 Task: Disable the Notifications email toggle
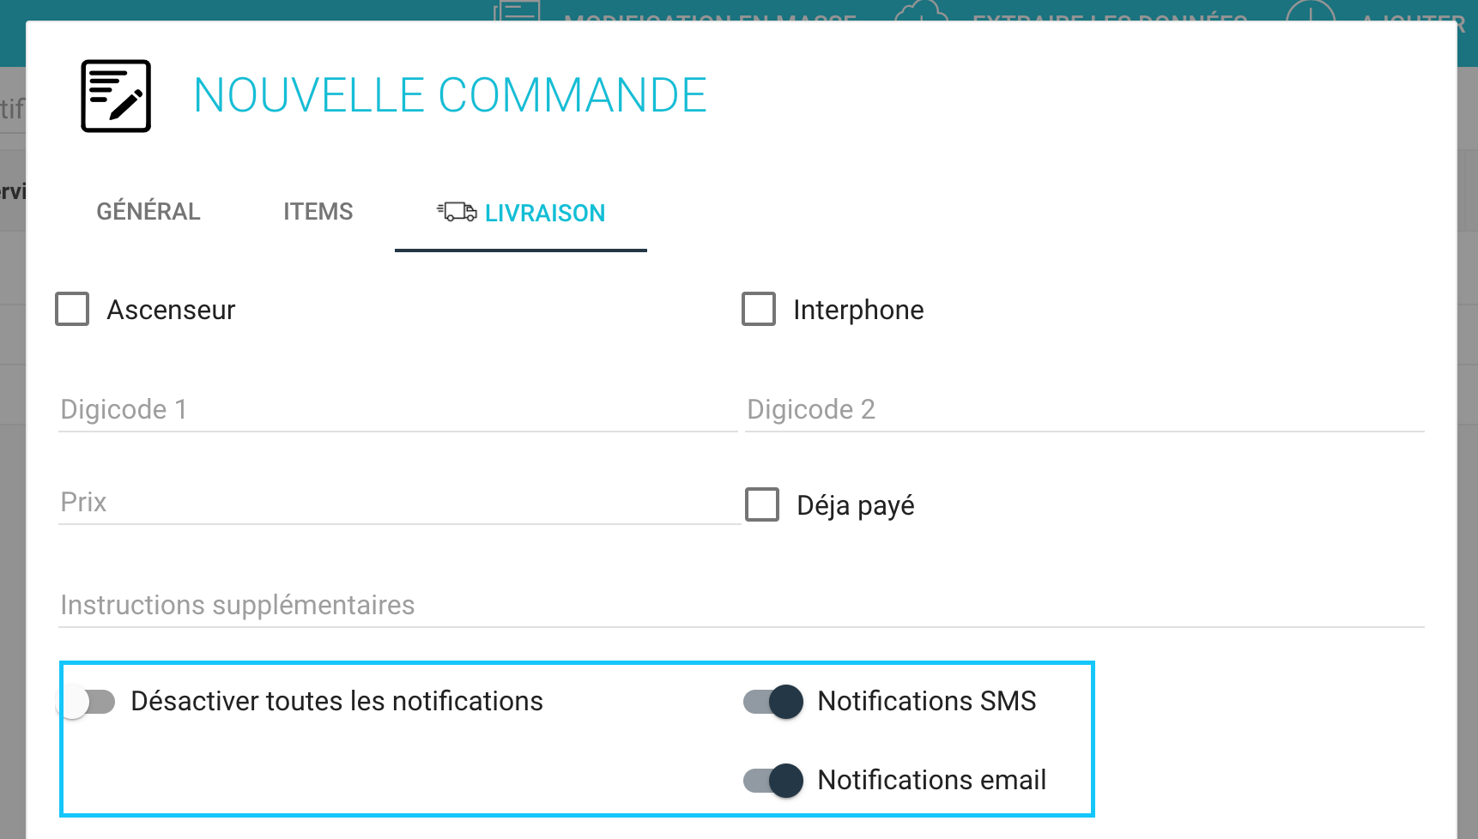772,781
